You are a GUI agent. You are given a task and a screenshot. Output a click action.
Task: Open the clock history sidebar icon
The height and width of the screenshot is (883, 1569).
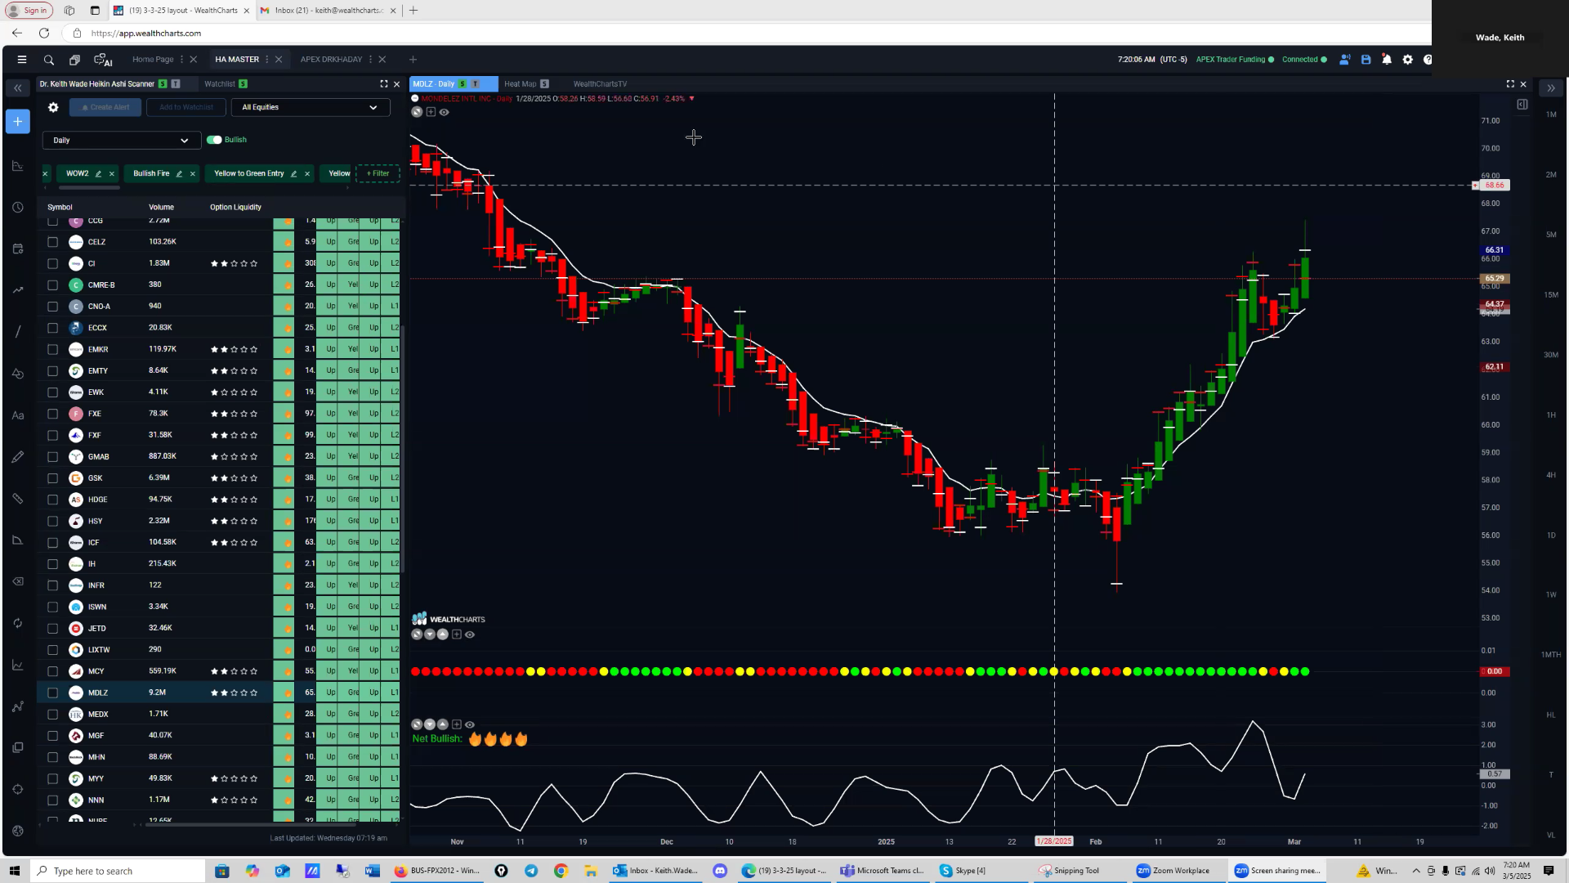[18, 208]
